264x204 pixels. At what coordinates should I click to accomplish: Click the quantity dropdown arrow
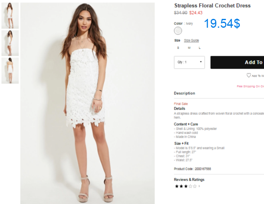point(201,62)
